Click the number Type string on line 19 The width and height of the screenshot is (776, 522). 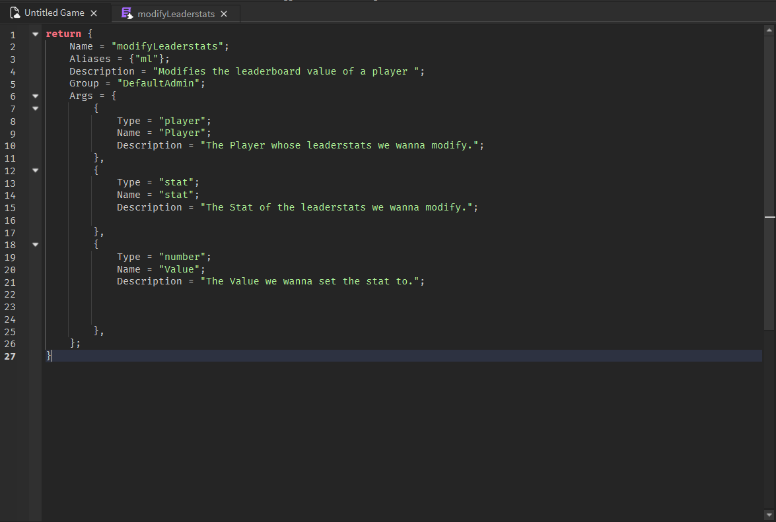click(x=183, y=256)
